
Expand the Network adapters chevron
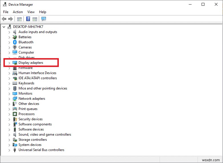pos(9,99)
